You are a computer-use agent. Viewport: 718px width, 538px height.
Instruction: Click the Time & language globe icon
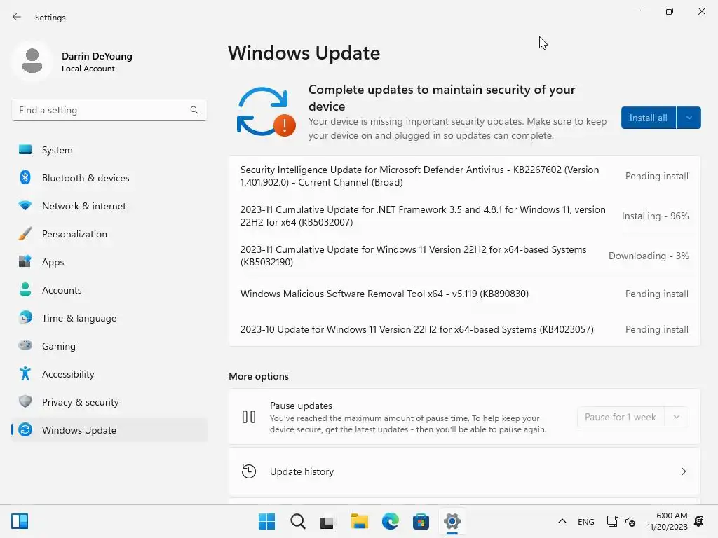tap(25, 317)
